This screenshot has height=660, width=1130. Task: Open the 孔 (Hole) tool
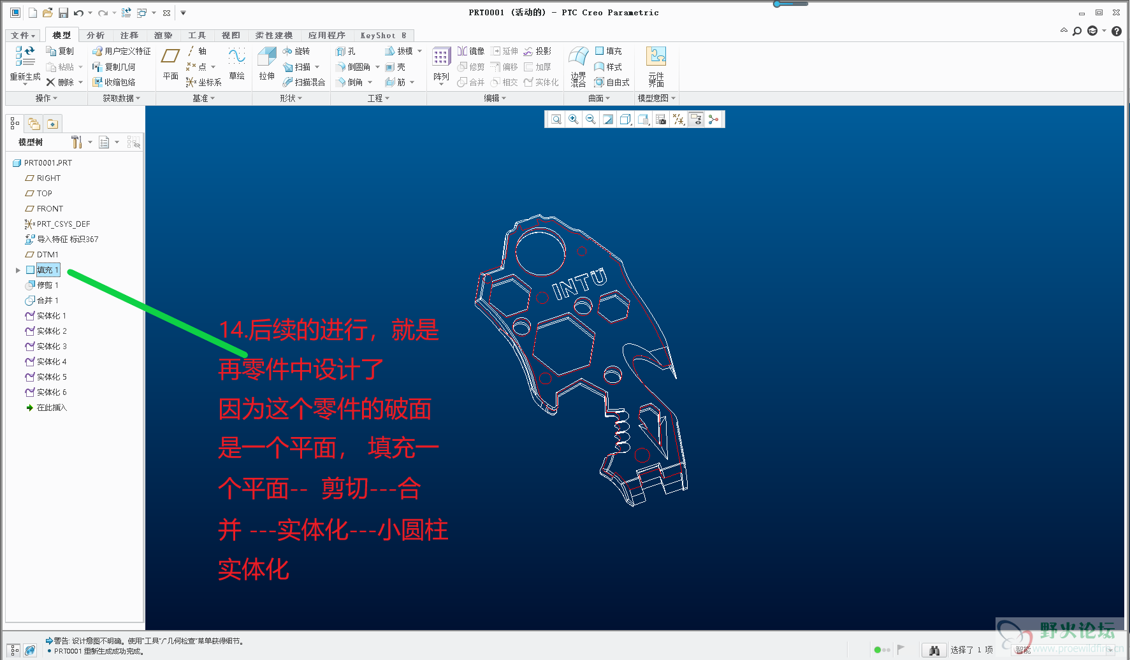tap(345, 51)
